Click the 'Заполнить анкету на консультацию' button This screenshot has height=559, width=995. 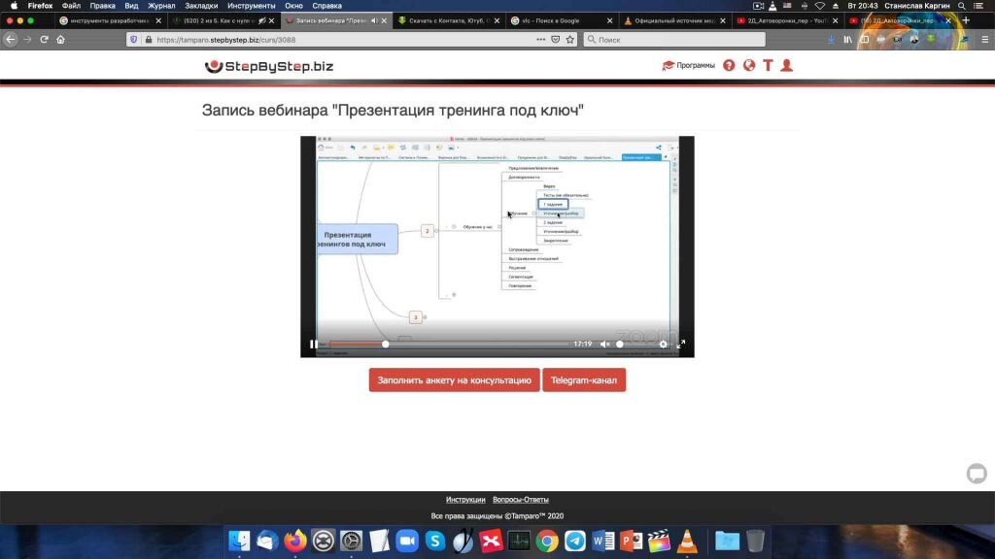click(455, 380)
